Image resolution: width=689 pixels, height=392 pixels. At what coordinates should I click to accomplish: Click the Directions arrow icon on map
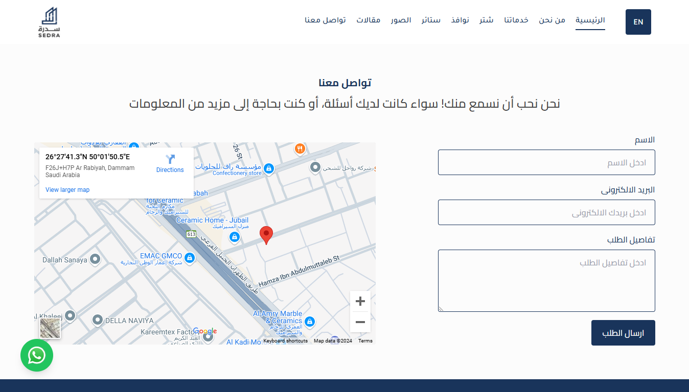coord(170,159)
